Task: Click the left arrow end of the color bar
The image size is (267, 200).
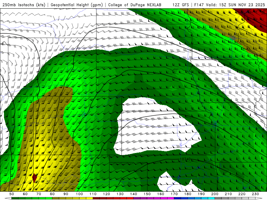Action: [x=8, y=198]
